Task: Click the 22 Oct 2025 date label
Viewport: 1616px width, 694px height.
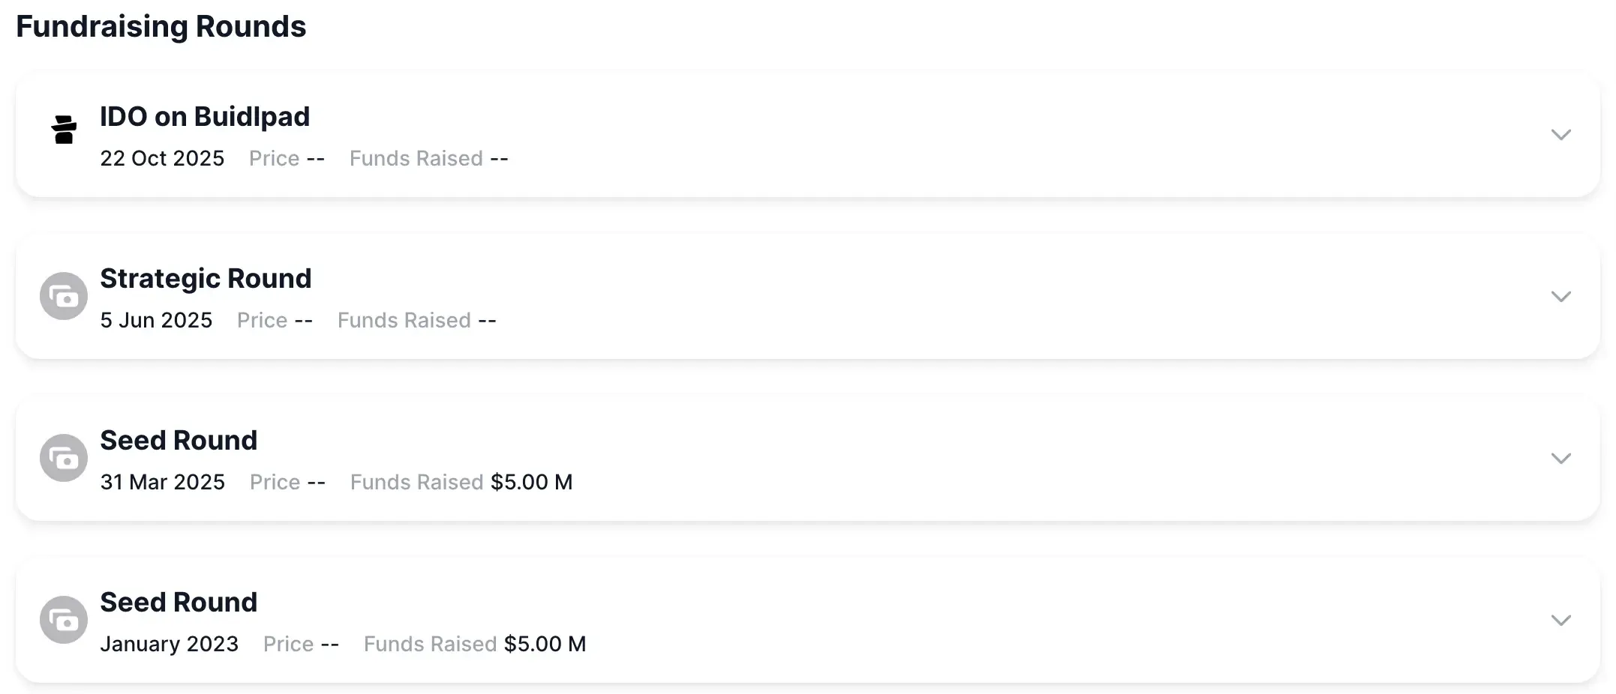Action: [x=162, y=158]
